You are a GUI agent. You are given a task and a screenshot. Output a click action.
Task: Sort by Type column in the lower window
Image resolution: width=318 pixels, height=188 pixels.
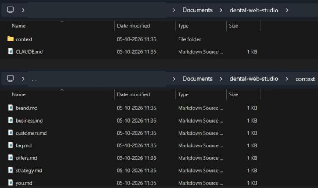click(183, 95)
